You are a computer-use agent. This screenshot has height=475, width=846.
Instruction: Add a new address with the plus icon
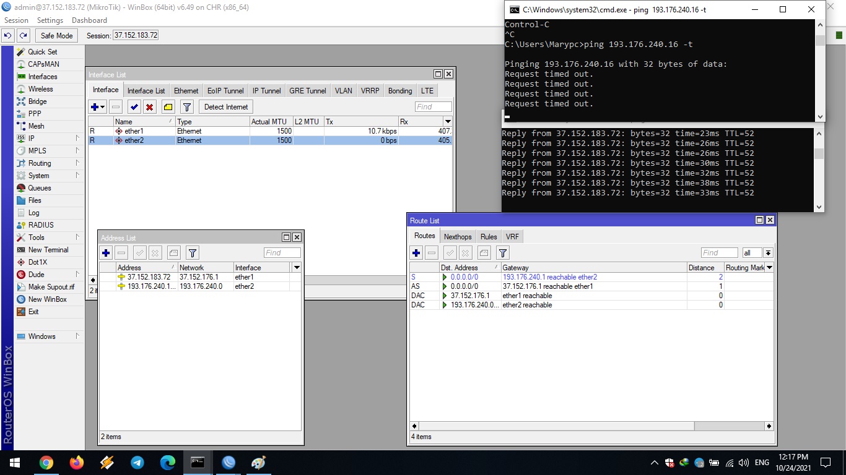coord(106,253)
